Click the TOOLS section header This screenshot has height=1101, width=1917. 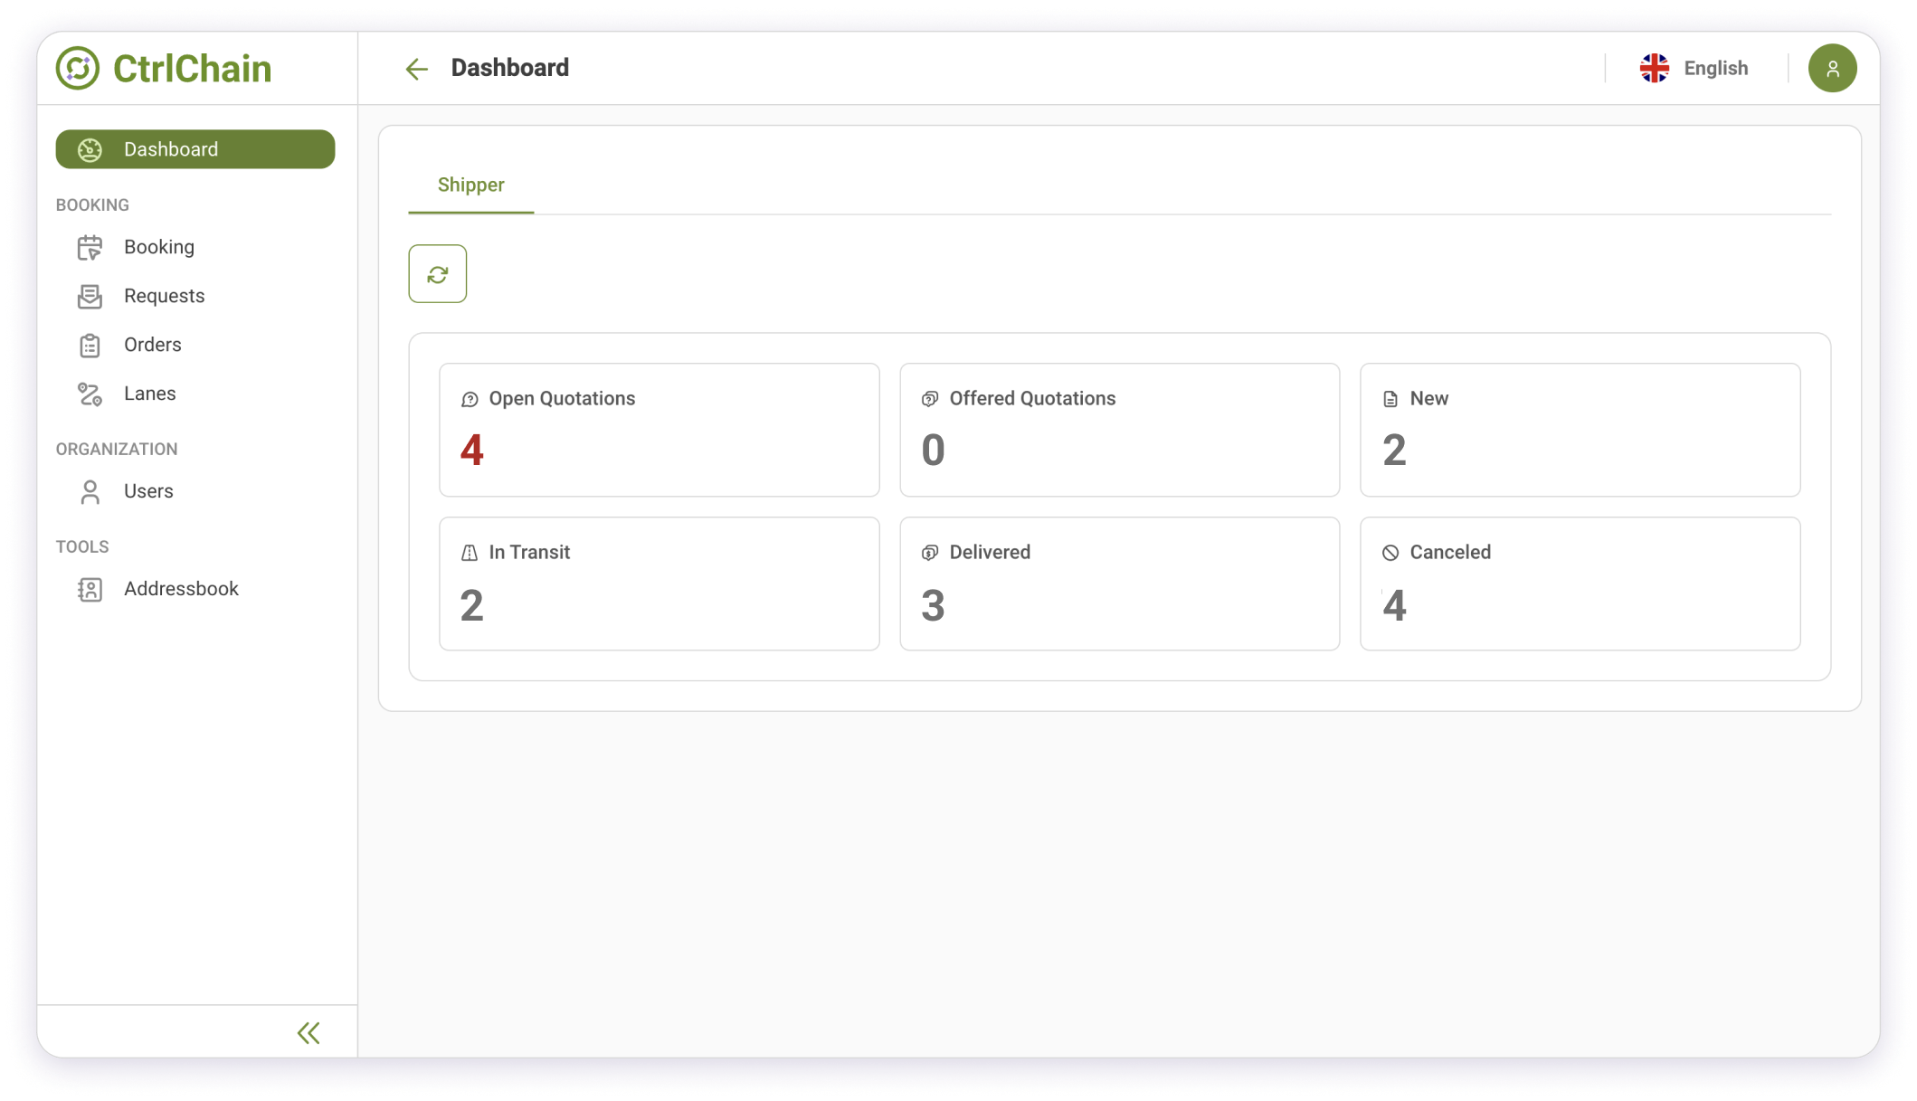82,547
